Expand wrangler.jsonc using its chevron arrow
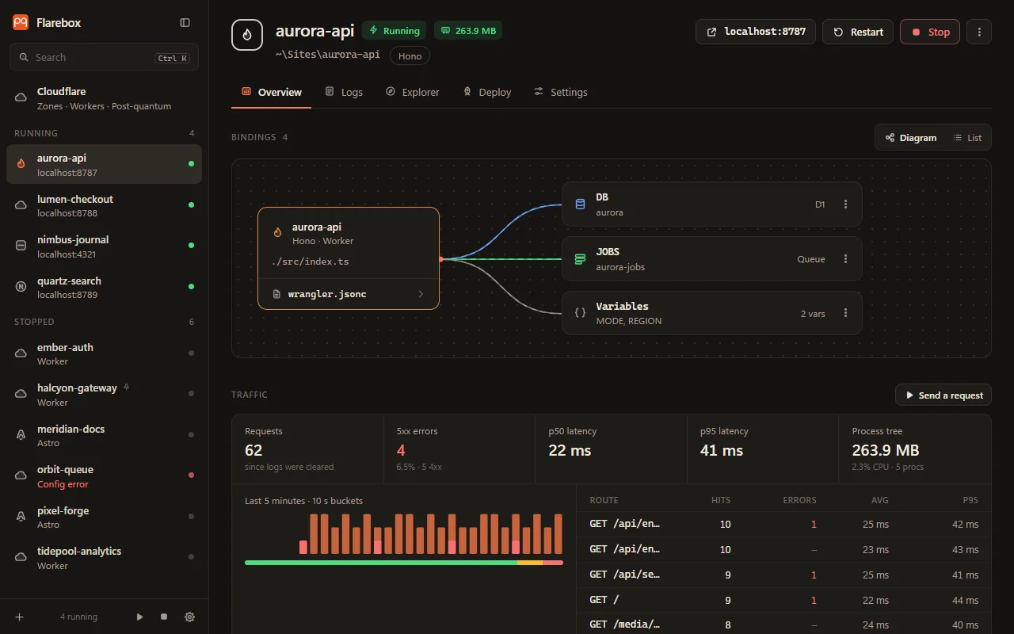The height and width of the screenshot is (634, 1014). 421,294
